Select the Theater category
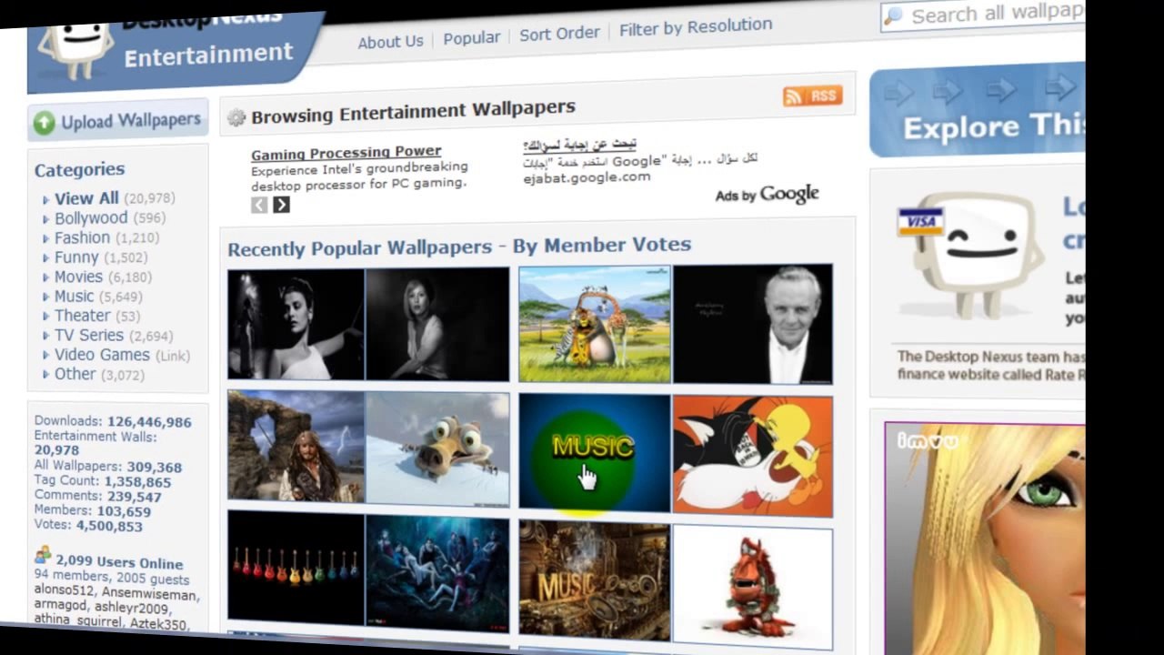Viewport: 1164px width, 655px height. tap(82, 316)
